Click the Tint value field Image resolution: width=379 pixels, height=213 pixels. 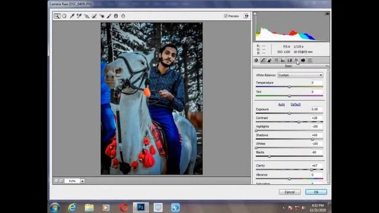click(316, 92)
